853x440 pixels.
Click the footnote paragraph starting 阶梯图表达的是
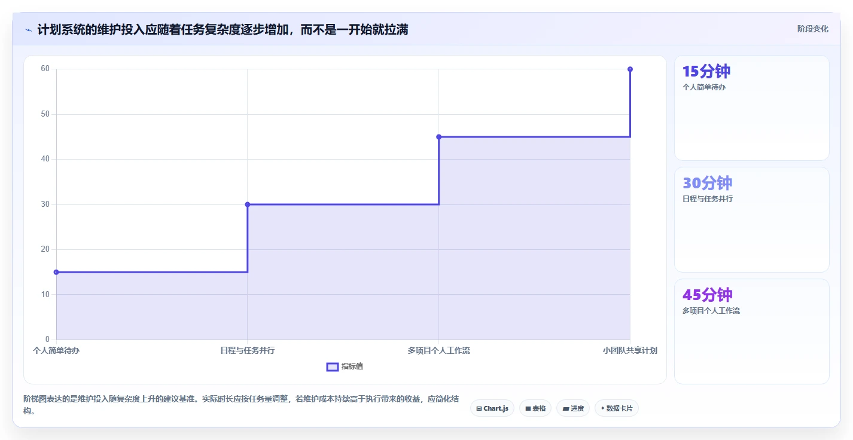coord(242,405)
